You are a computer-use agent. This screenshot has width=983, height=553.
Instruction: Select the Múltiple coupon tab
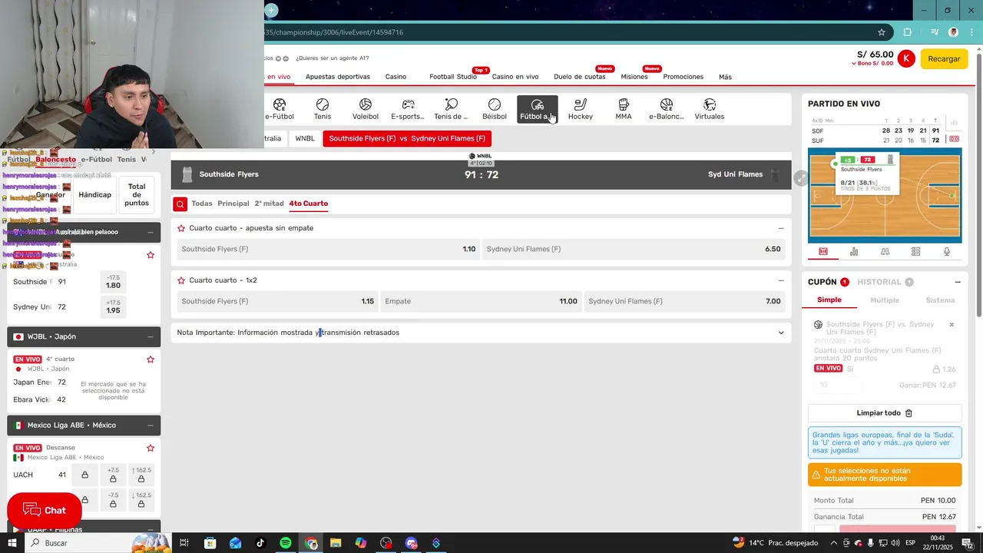885,300
